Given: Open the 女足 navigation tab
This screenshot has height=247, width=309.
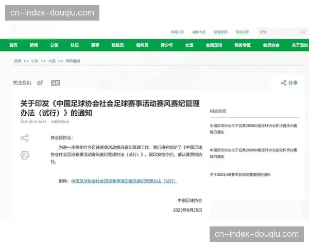Looking at the screenshot, I should coord(190,45).
